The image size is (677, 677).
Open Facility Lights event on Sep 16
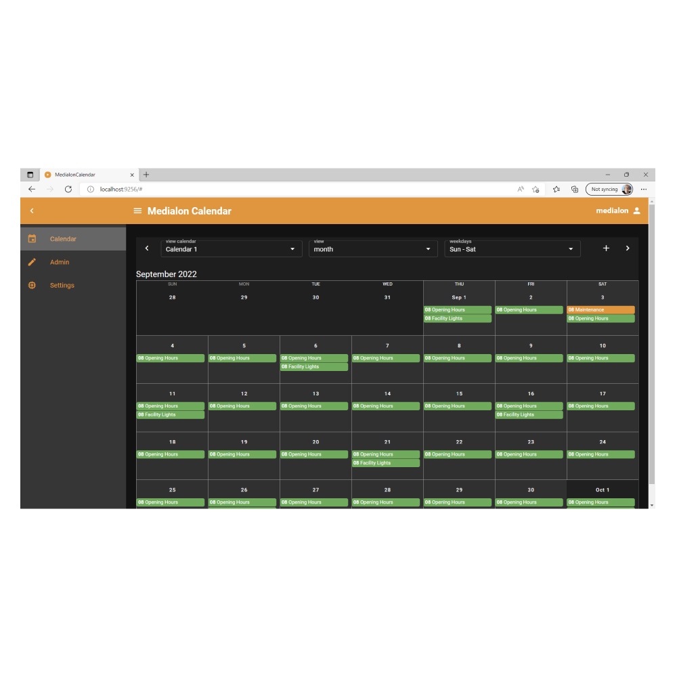(529, 414)
